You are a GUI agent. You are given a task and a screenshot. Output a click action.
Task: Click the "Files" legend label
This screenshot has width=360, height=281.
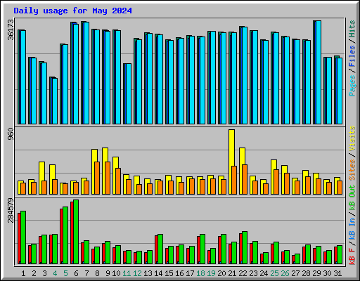(x=352, y=56)
